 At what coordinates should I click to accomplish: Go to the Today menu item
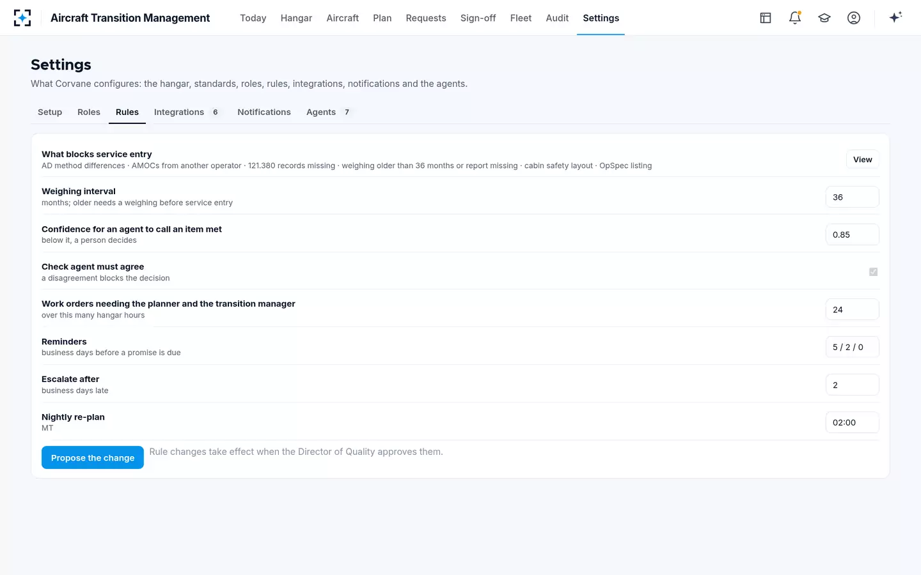click(x=253, y=18)
